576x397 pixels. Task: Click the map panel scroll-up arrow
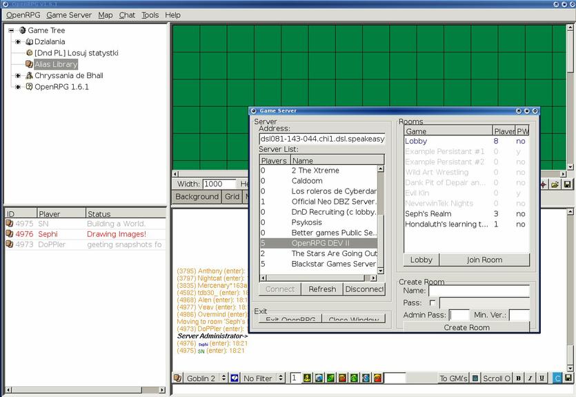(570, 28)
